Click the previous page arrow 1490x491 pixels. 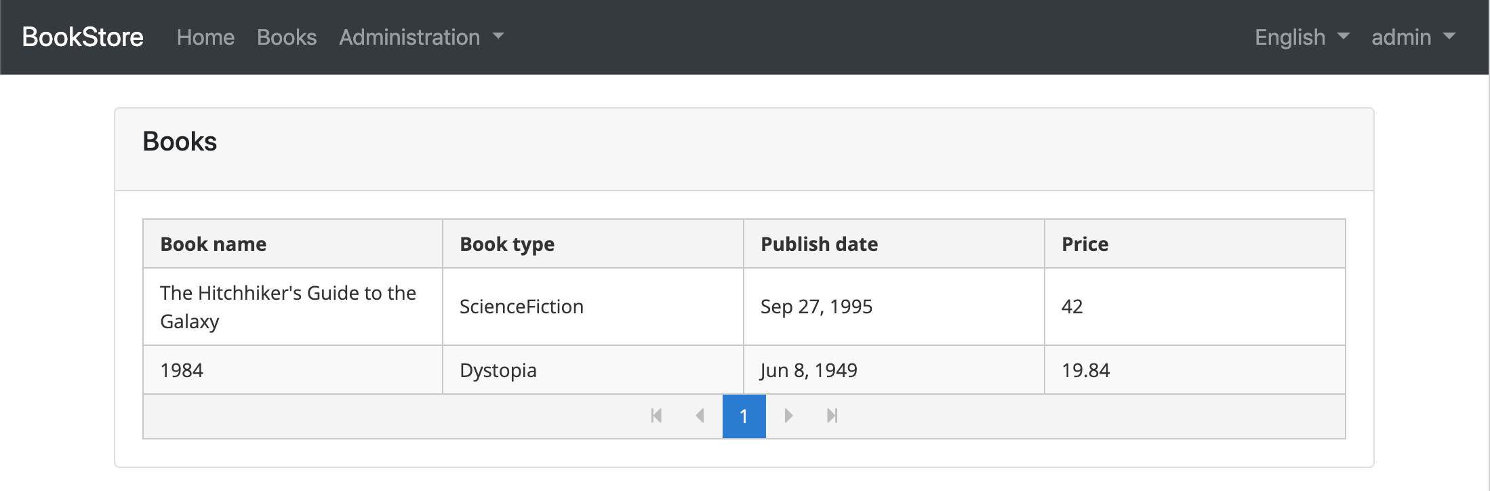(x=700, y=416)
